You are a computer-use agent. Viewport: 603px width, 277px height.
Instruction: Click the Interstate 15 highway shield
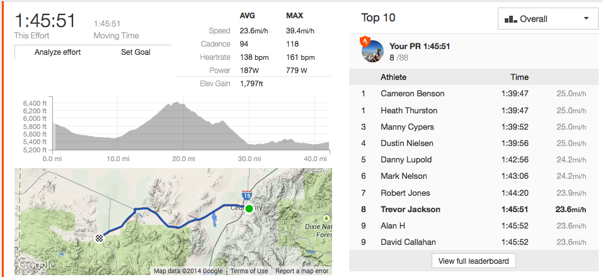click(x=248, y=196)
